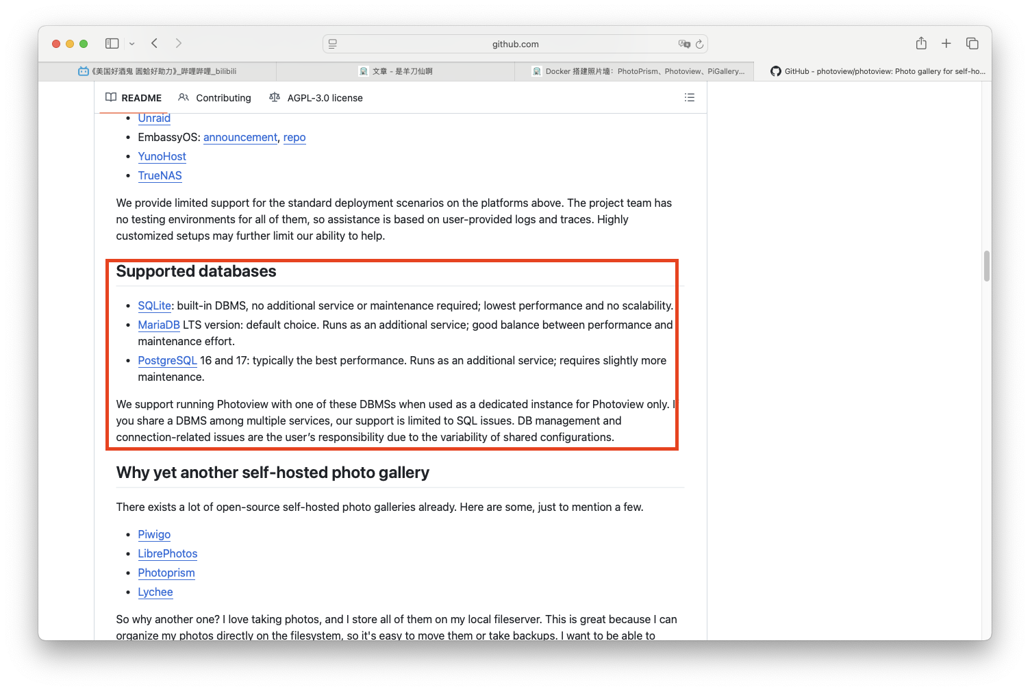1030x691 pixels.
Task: Click the translate icon in address bar
Action: [684, 44]
